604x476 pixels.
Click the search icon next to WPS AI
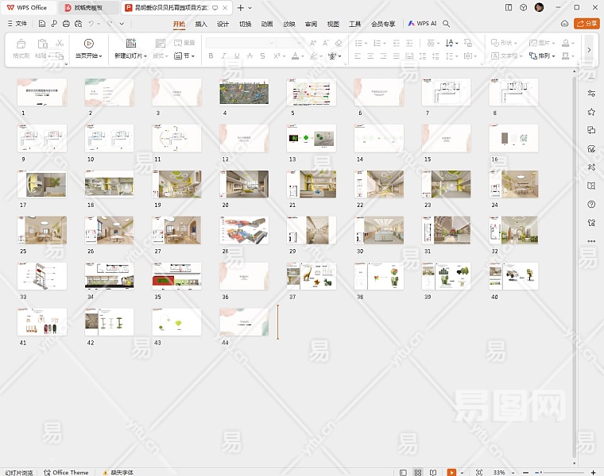coord(447,24)
